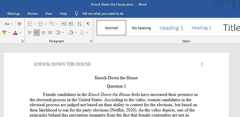Increase the paragraph indent
Viewport: 240px width, 117px height.
71,24
